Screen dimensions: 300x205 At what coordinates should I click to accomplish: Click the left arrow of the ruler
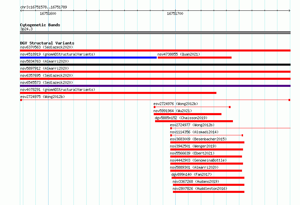[21, 10]
